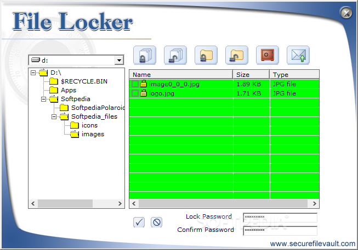The image size is (358, 250).
Task: Collapse the D:\ root tree node
Action: (33, 73)
